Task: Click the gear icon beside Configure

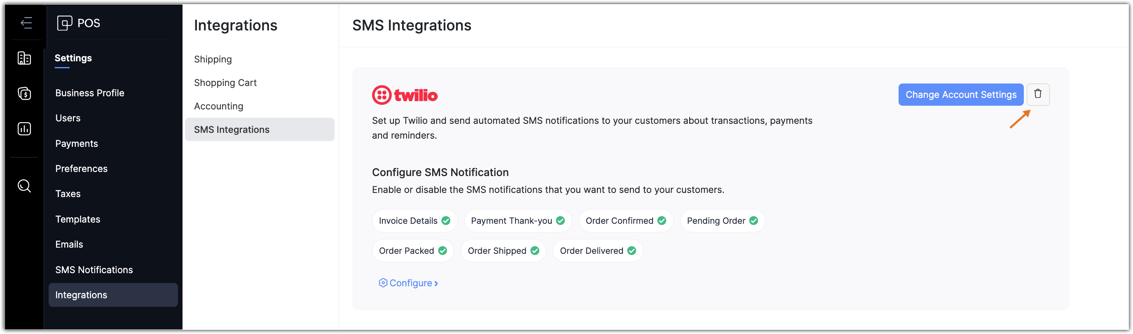Action: click(x=383, y=283)
